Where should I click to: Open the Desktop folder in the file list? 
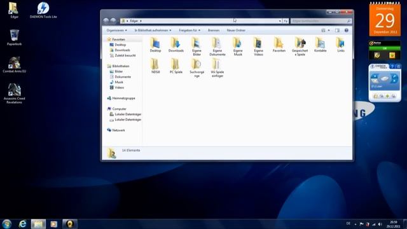pyautogui.click(x=155, y=45)
